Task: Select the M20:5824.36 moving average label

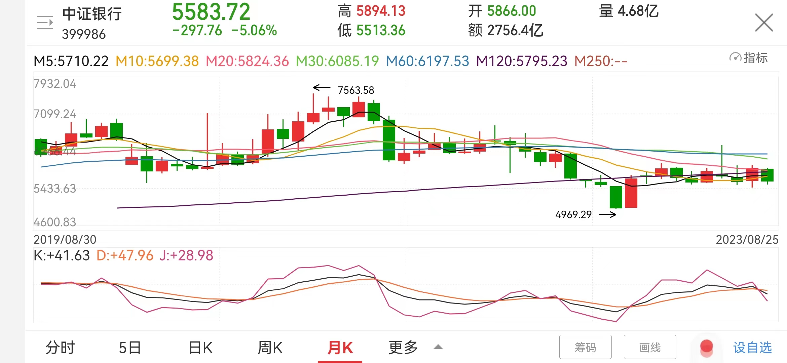Action: pos(247,61)
